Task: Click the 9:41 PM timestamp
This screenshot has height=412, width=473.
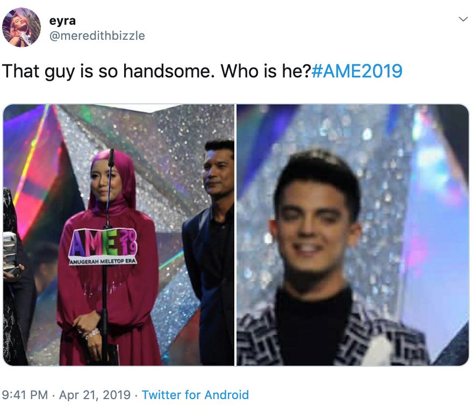Action: pos(25,394)
